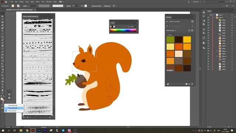This screenshot has height=133, width=236.
Task: Toggle visibility of the Compound Path sublayer
Action: [x=208, y=35]
